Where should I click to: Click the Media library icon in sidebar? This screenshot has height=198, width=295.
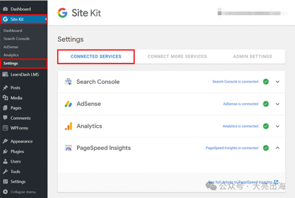point(5,98)
